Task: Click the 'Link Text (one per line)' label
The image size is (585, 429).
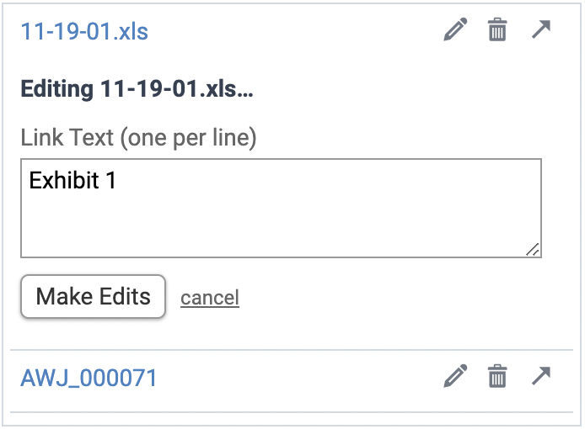Action: pyautogui.click(x=138, y=137)
